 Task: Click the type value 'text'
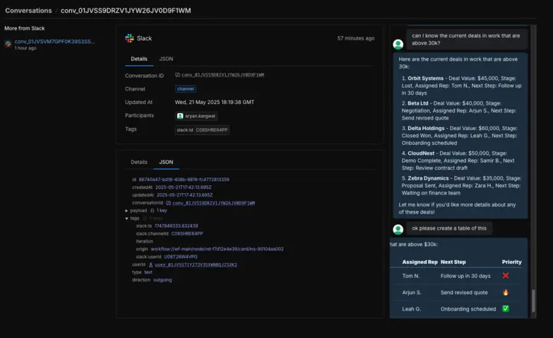pyautogui.click(x=148, y=272)
